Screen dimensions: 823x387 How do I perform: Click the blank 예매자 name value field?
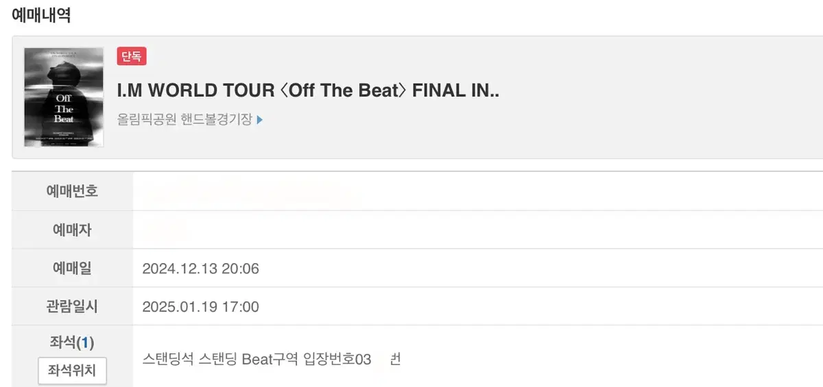(478, 230)
